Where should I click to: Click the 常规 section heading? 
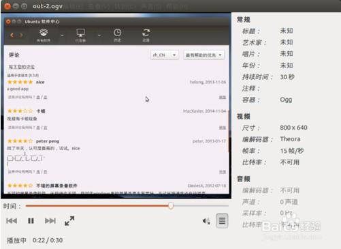(244, 20)
